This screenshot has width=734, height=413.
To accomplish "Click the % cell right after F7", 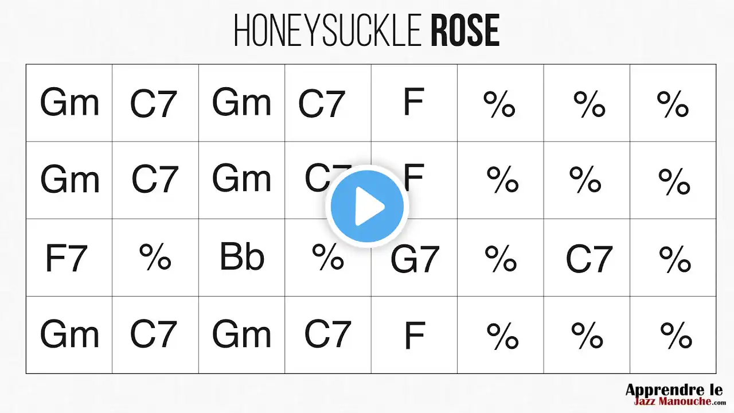I will point(155,258).
